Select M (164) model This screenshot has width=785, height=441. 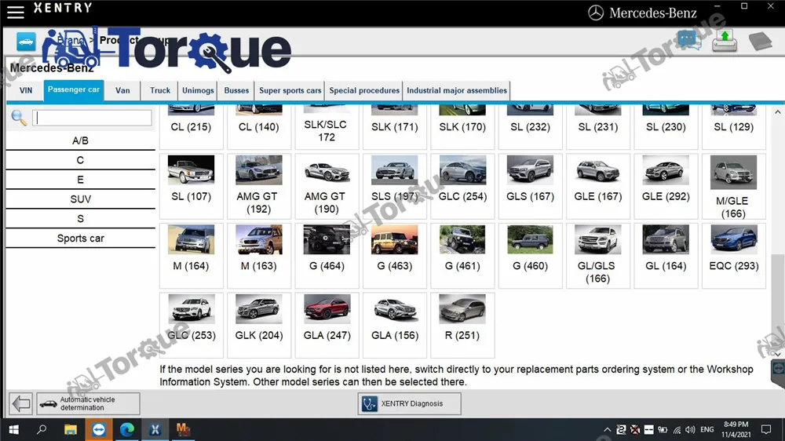click(x=192, y=256)
